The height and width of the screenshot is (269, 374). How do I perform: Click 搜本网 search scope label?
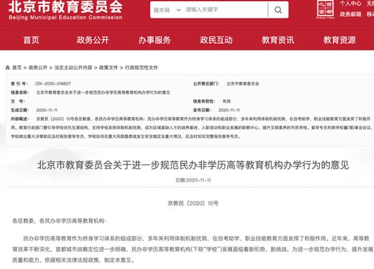[161, 10]
